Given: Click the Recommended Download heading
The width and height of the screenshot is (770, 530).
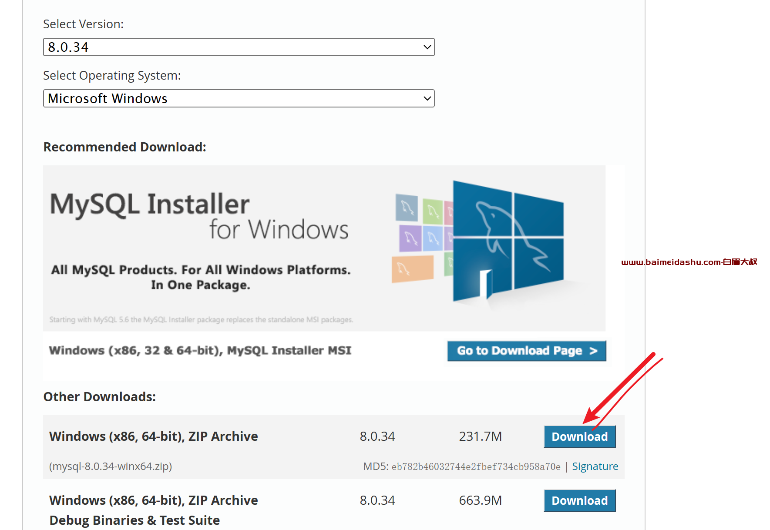Looking at the screenshot, I should pos(125,147).
